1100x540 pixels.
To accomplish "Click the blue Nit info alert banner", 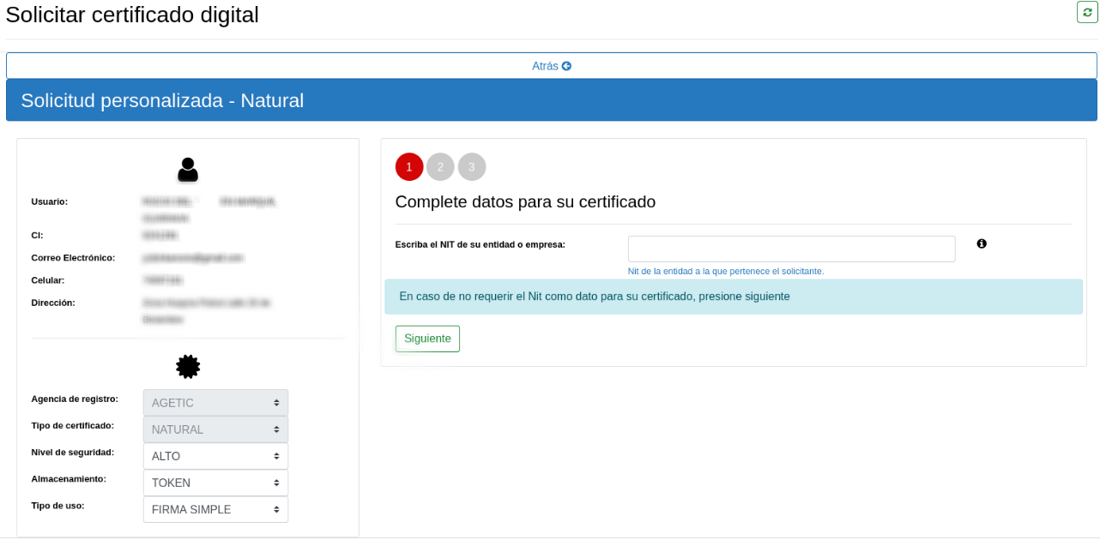I will click(733, 297).
